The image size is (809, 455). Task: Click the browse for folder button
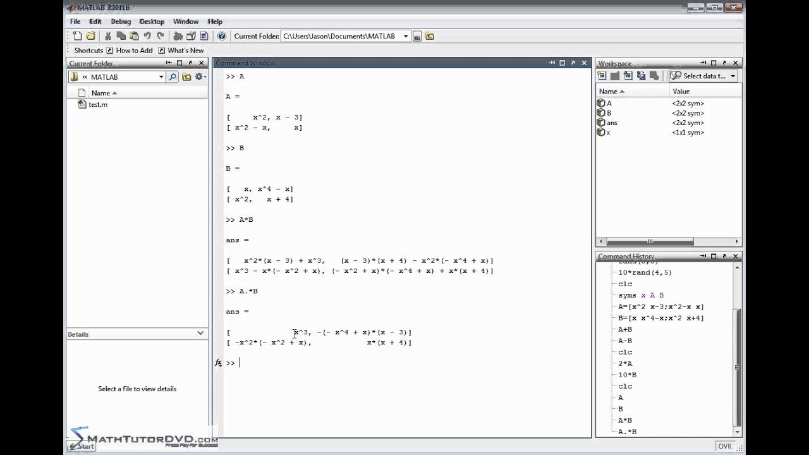[417, 37]
